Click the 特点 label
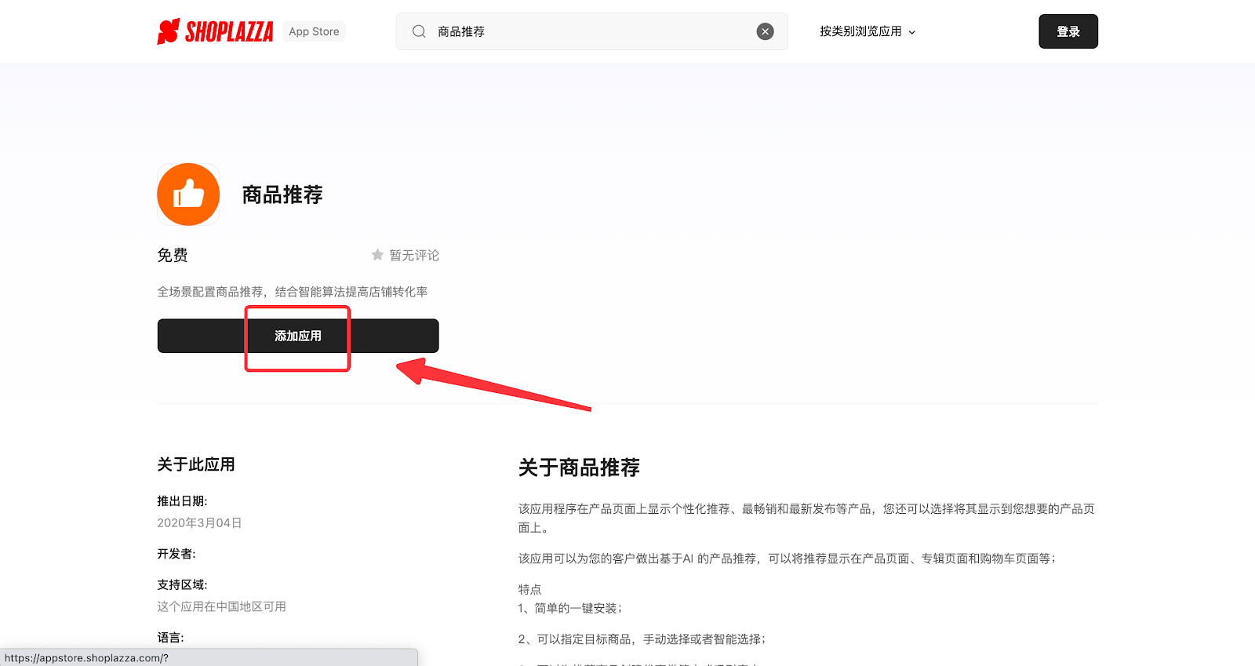 pos(529,589)
